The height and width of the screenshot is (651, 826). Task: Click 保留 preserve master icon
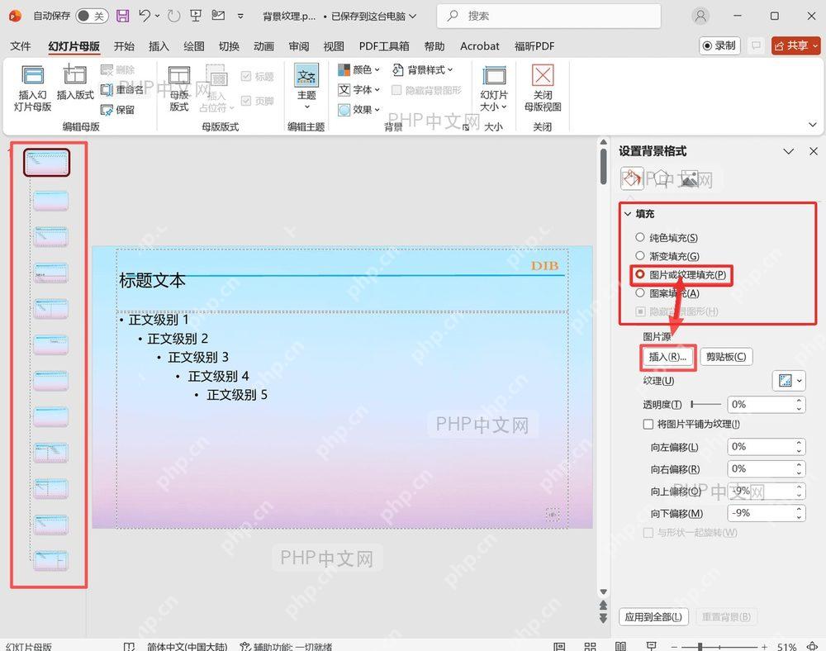107,110
